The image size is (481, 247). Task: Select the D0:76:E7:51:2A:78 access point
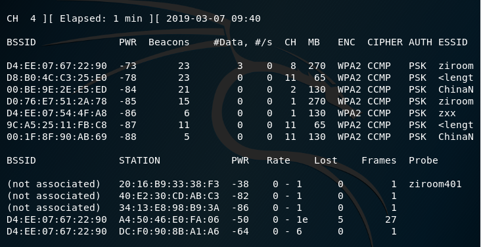point(57,102)
